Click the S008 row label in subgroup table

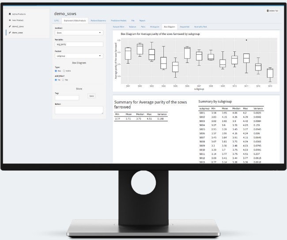202,141
